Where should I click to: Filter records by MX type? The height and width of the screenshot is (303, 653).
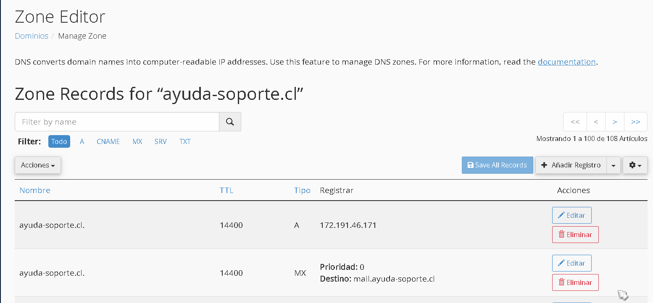point(137,141)
